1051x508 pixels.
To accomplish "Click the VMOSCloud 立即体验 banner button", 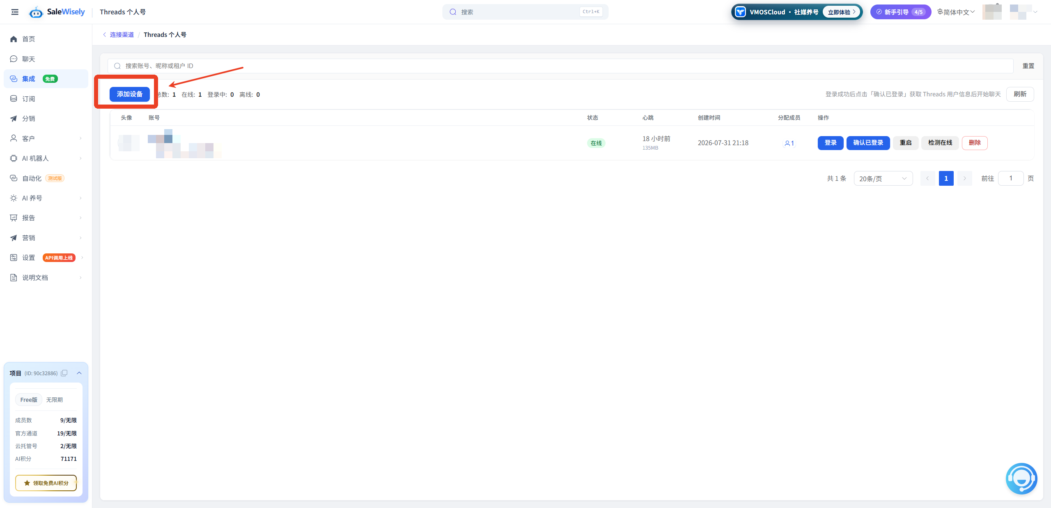I will tap(841, 12).
